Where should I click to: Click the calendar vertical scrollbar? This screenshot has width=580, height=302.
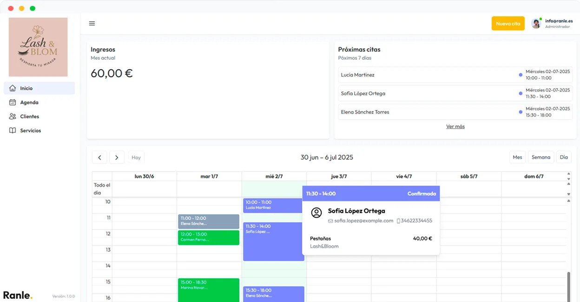coord(568,286)
